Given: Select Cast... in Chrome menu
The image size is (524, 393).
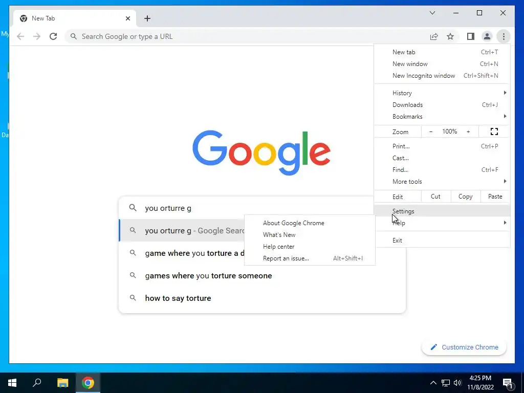Looking at the screenshot, I should pyautogui.click(x=442, y=158).
